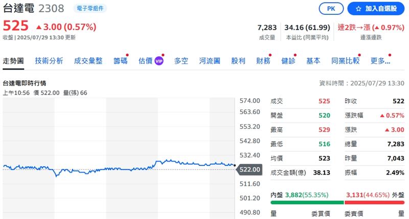The height and width of the screenshot is (219, 409).
Task: Switch to the 多空 tab
Action: click(x=181, y=61)
